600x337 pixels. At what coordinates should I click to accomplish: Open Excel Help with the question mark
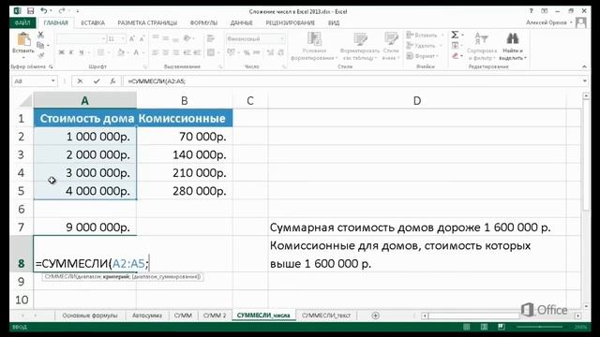(532, 11)
